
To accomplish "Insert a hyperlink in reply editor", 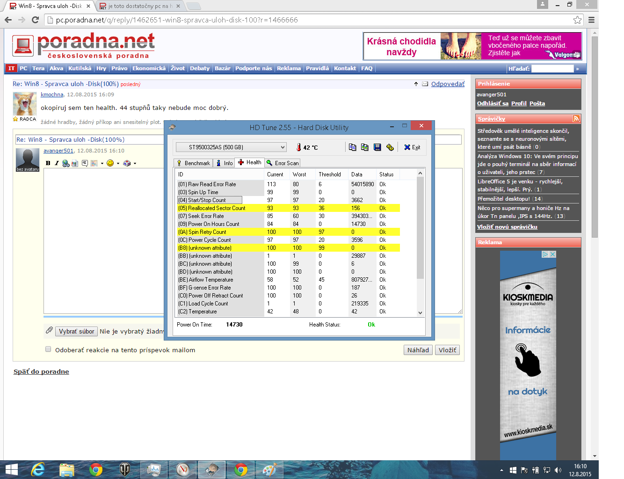I will 66,163.
